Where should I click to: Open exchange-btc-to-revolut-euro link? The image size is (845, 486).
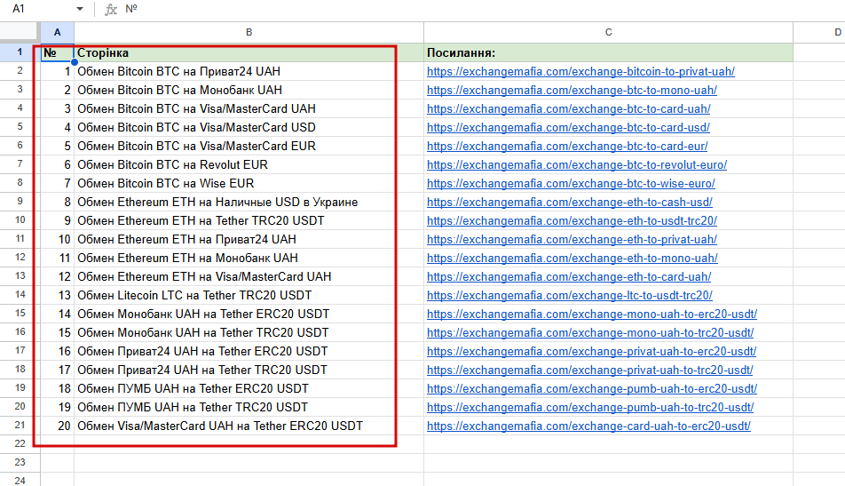click(577, 165)
